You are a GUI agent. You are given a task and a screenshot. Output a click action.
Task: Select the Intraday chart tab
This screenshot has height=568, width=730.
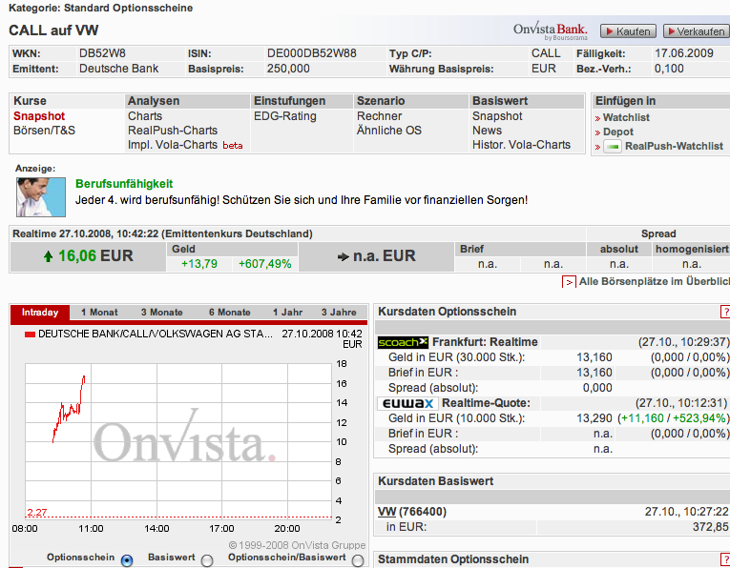tap(40, 313)
